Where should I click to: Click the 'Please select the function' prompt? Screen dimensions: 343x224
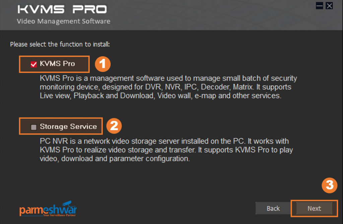(60, 44)
